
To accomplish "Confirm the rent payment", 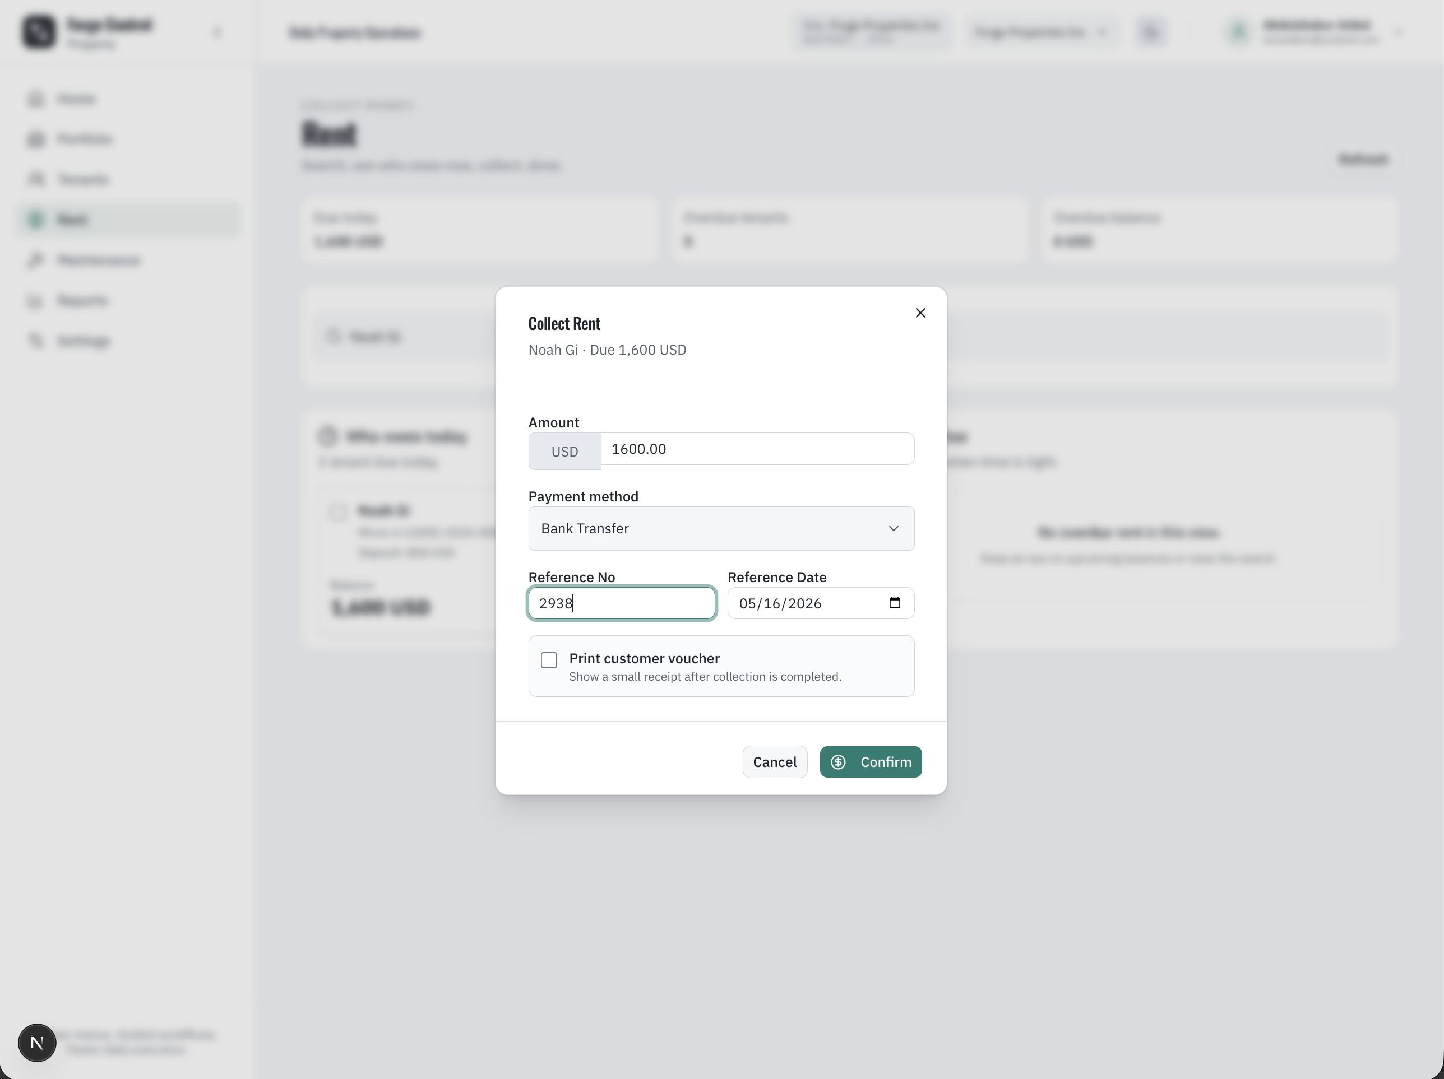I will point(871,762).
